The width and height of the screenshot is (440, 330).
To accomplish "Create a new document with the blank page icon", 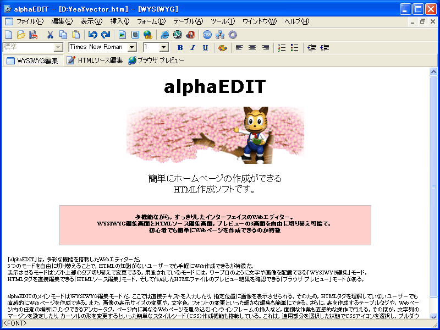I will 9,35.
